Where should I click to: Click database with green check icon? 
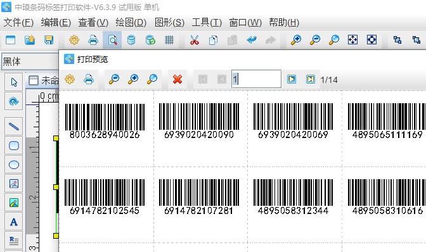150,40
